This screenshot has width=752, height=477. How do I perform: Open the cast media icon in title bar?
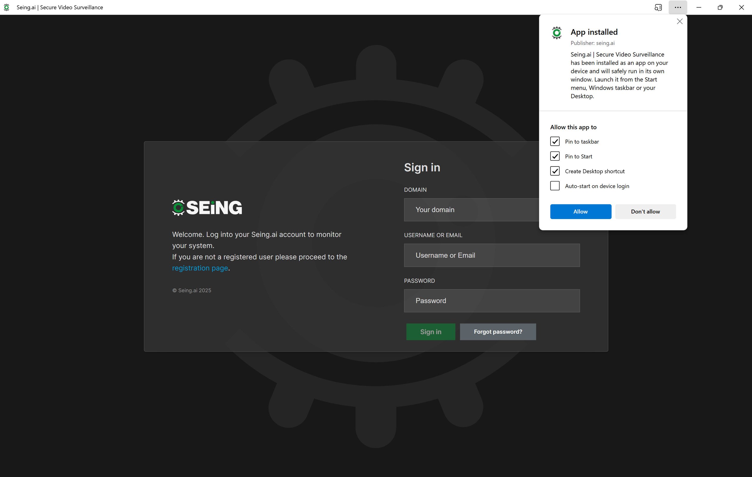[x=658, y=7]
